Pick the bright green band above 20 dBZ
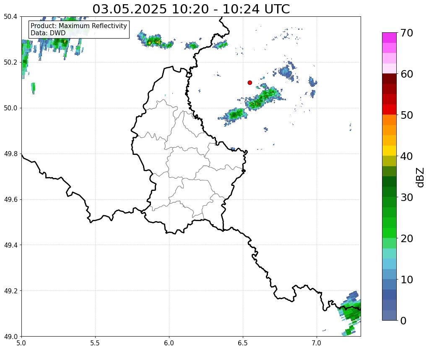Screen dimensions: 429x350 tap(389, 233)
